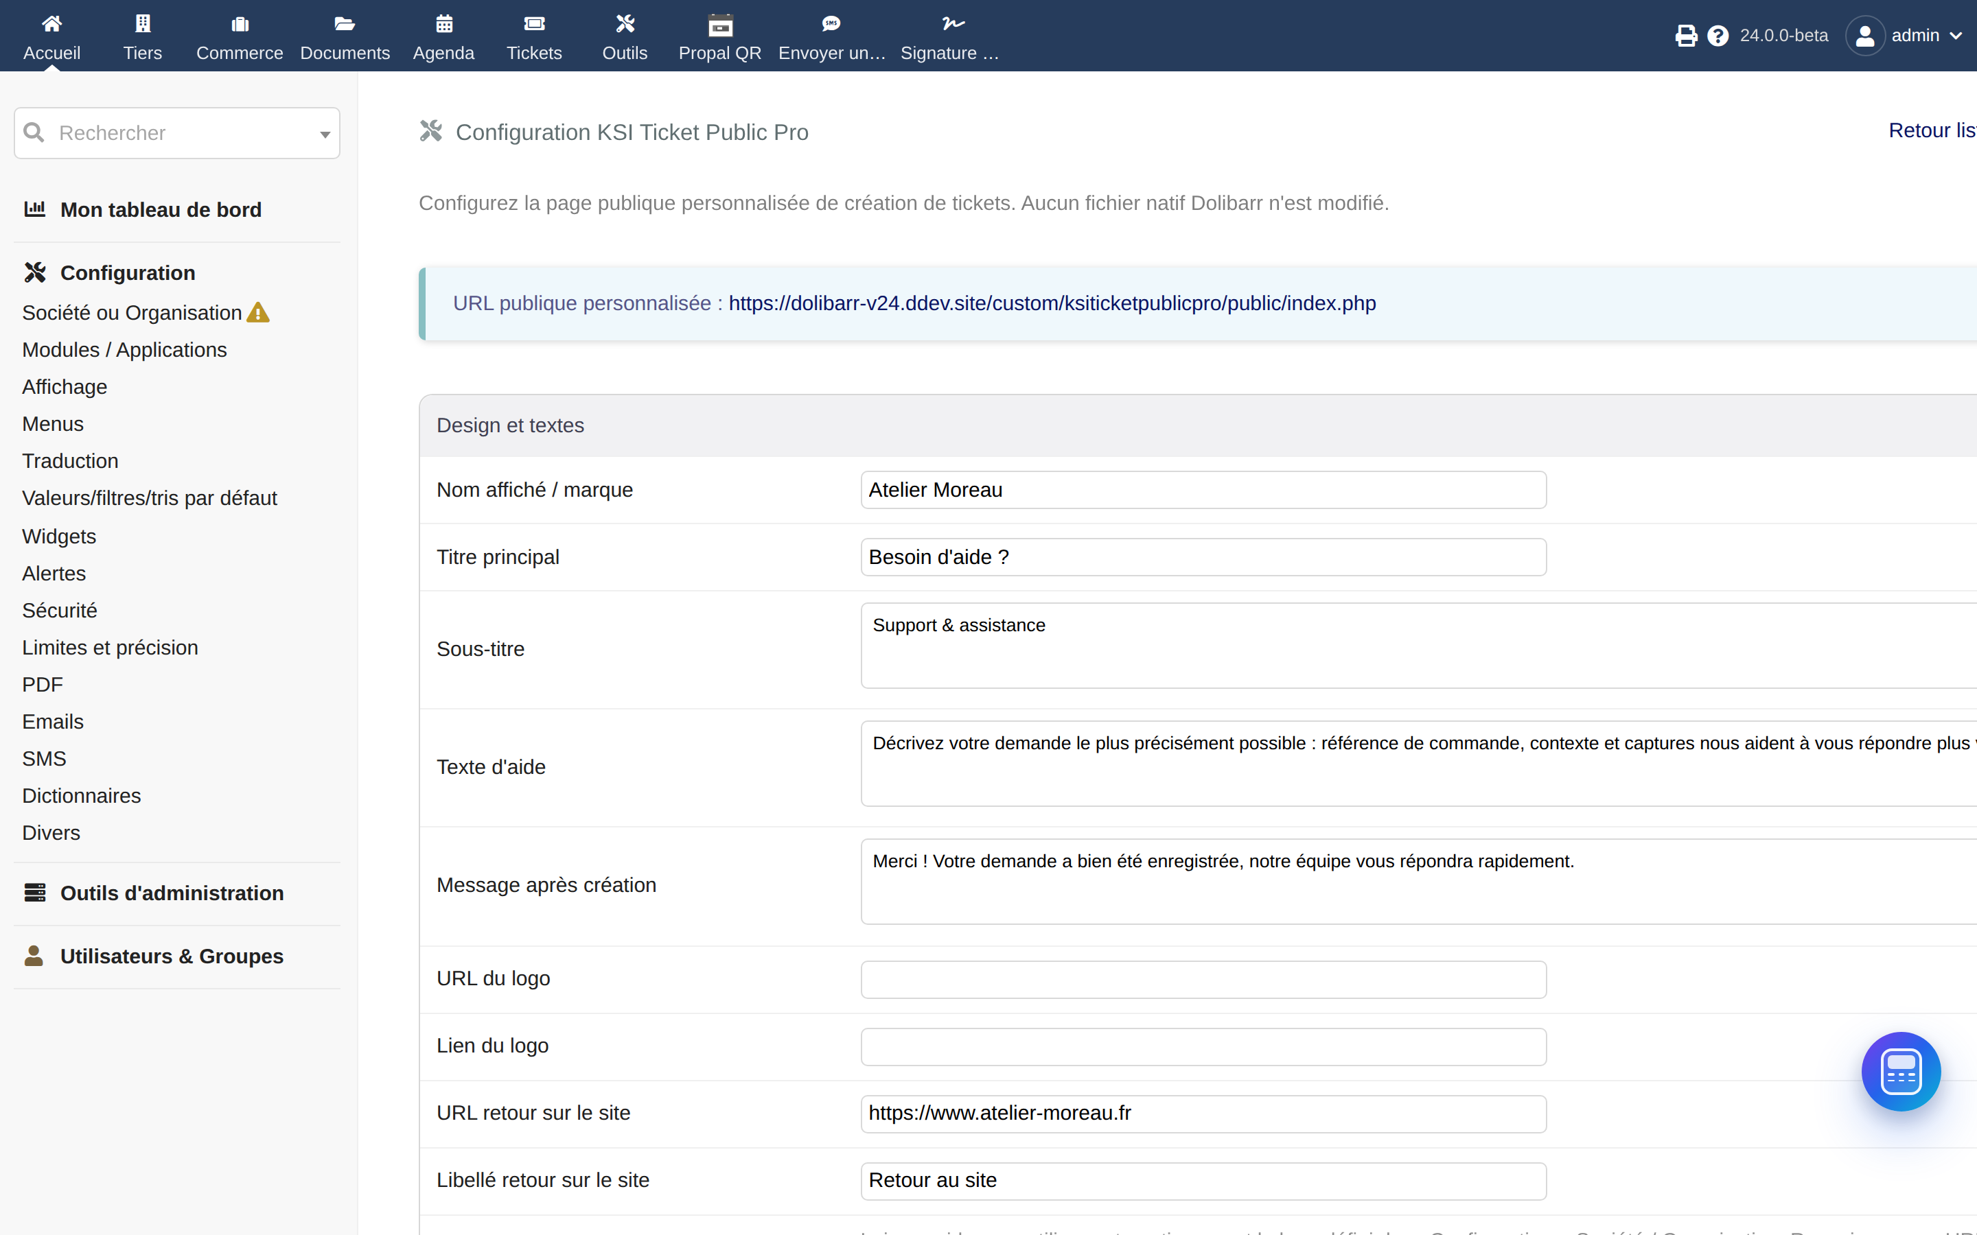Open the Dictionnaires link
1977x1235 pixels.
(82, 796)
